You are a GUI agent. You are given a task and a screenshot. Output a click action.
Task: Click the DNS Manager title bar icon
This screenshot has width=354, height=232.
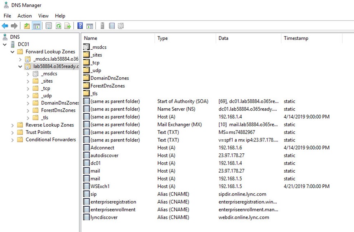6,5
